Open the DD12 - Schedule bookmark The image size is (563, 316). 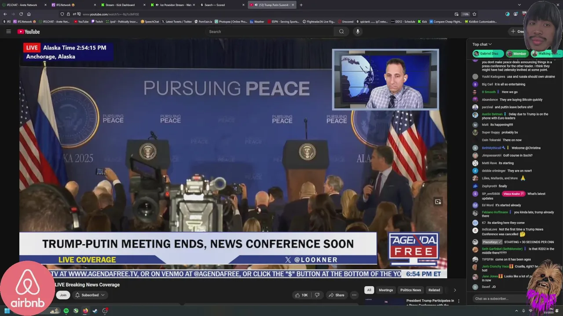point(402,22)
